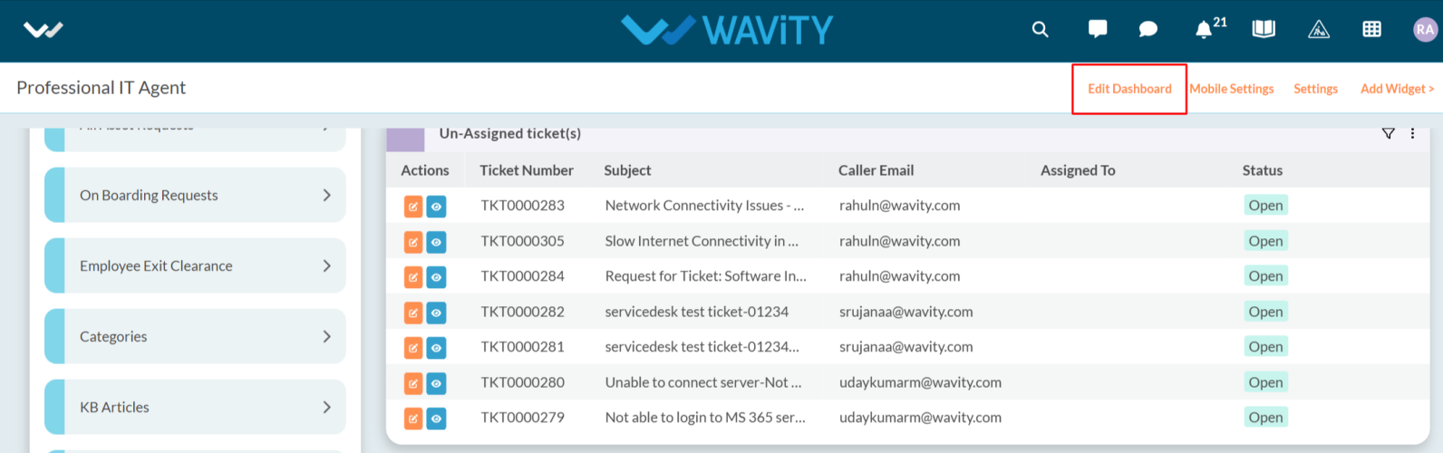The width and height of the screenshot is (1443, 453).
Task: Open the apps grid icon
Action: pyautogui.click(x=1371, y=29)
